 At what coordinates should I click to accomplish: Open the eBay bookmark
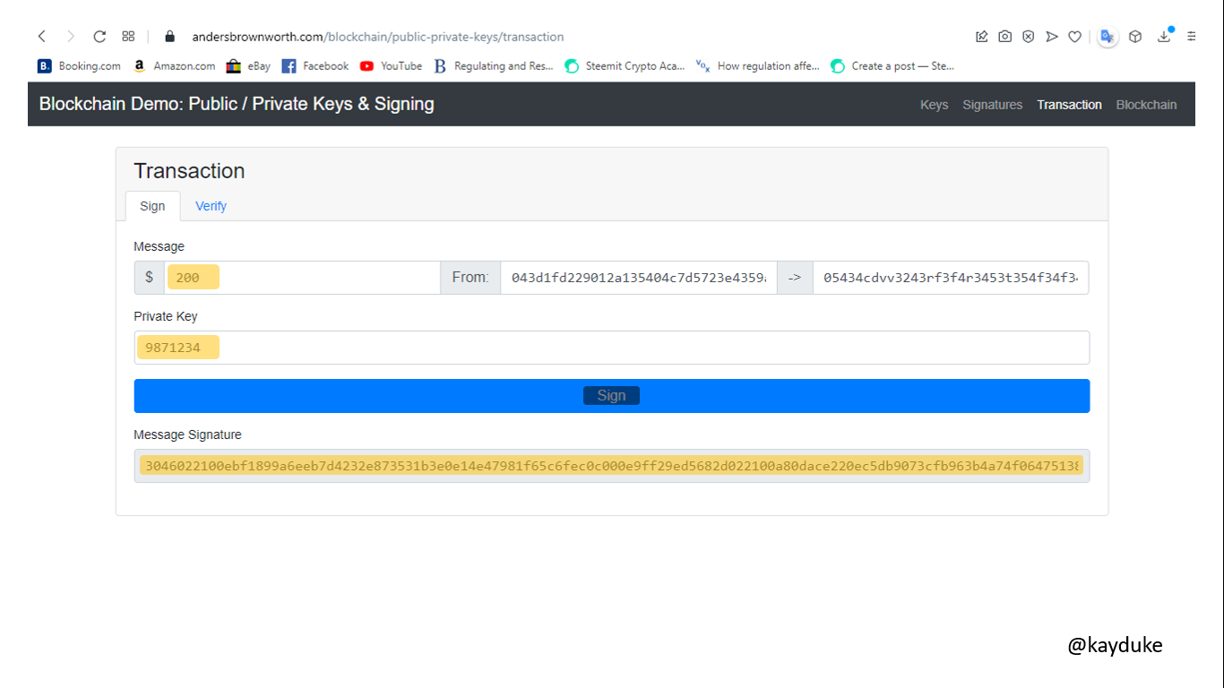[x=248, y=66]
